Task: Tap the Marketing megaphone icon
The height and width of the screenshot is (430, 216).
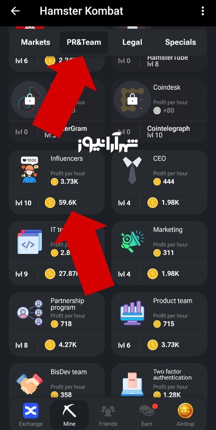Action: click(132, 242)
